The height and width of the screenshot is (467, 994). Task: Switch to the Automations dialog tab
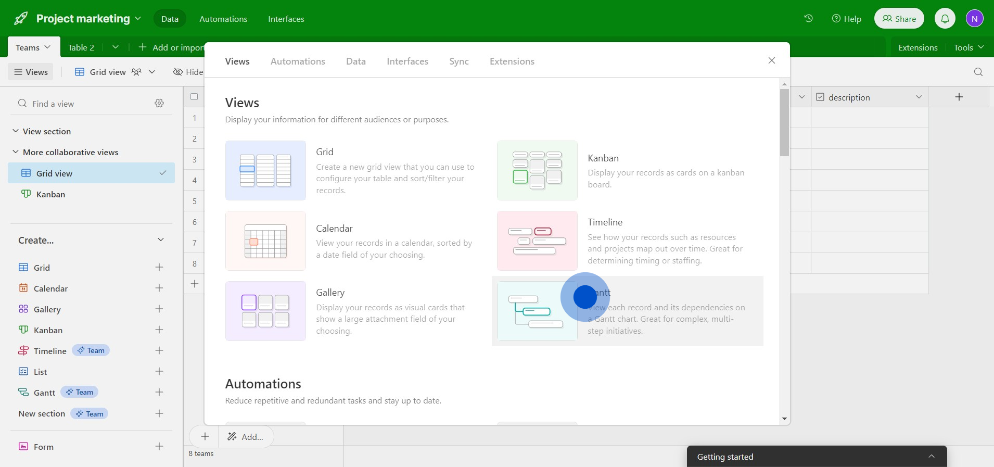(298, 61)
